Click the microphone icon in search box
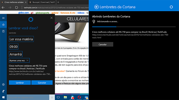The image size is (179, 100). tap(52, 97)
